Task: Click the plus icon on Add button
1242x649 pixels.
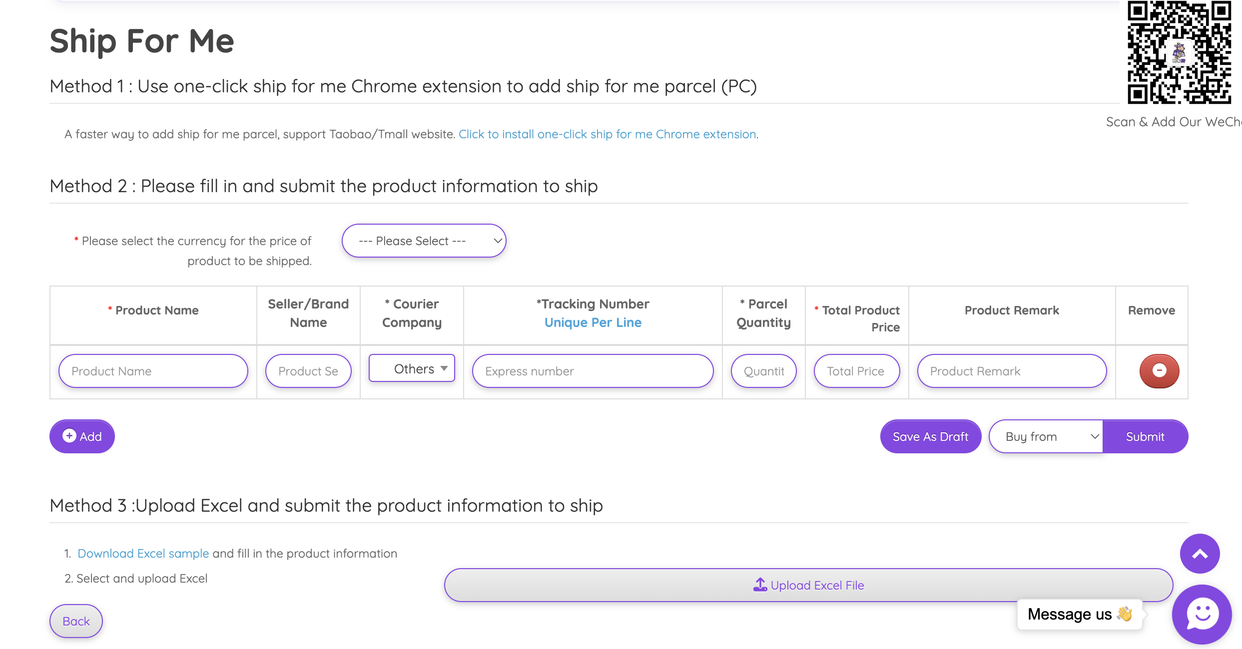Action: coord(69,436)
